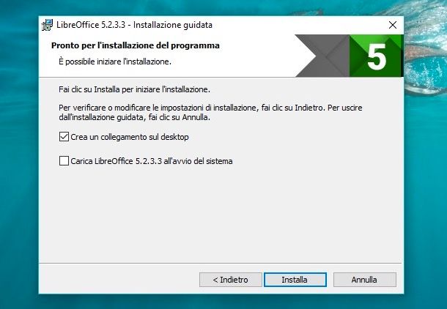Click the 'Pronto per l'installazione del programma' heading
The height and width of the screenshot is (309, 447).
pos(136,45)
